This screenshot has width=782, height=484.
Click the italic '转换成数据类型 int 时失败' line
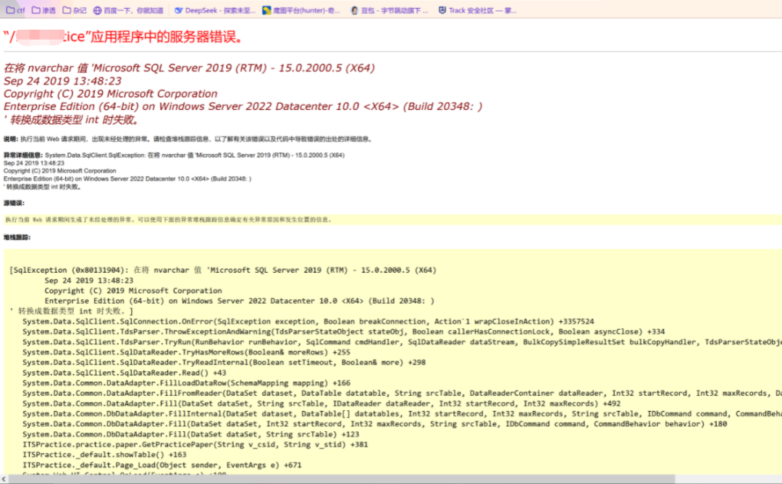click(x=71, y=119)
